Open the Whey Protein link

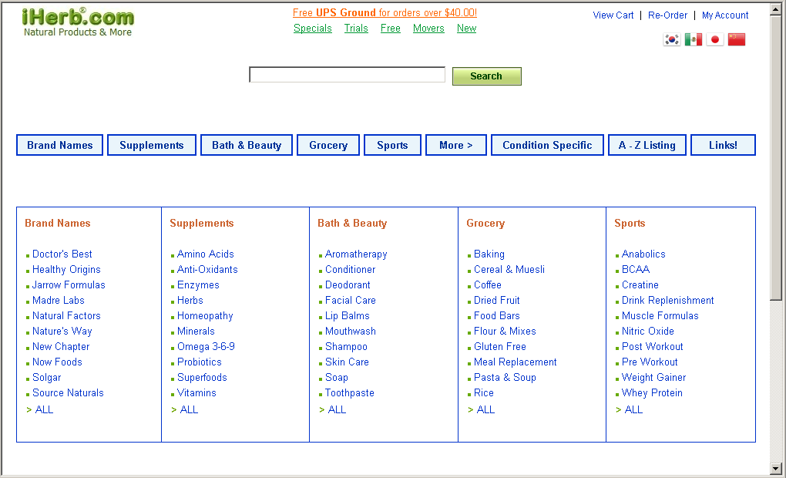[x=652, y=392]
